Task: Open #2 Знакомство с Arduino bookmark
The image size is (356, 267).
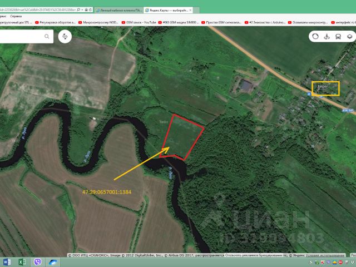Action: point(265,22)
